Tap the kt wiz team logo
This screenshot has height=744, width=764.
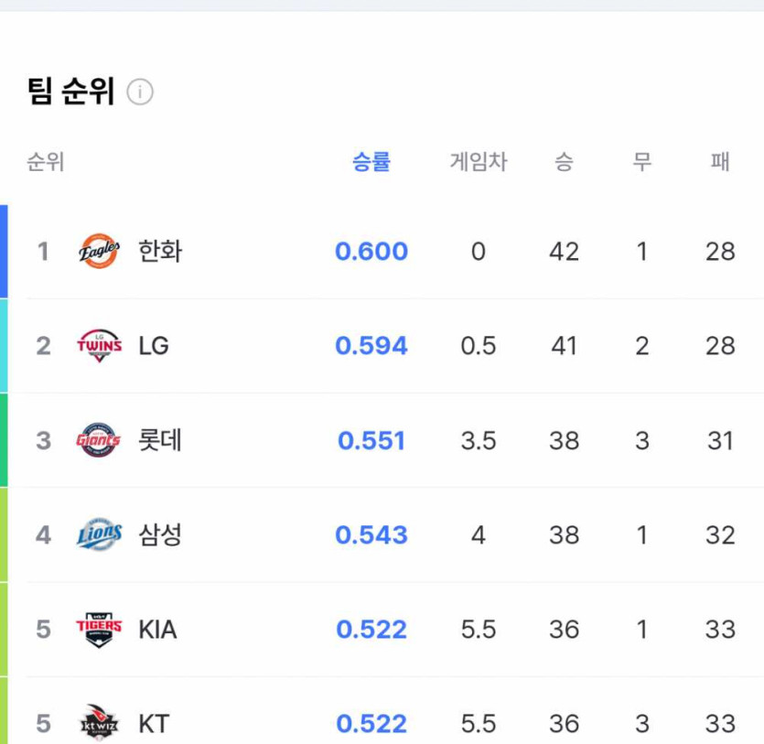pos(99,723)
